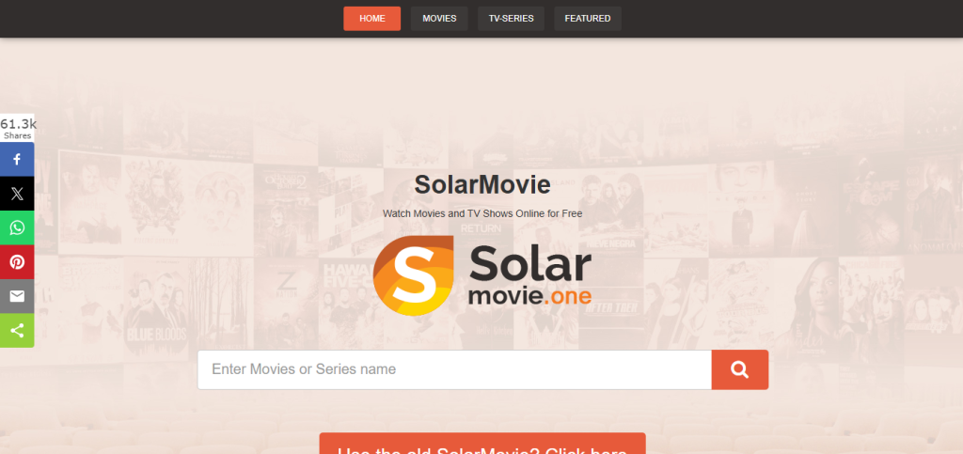Focus the Enter Movies or Series name field

click(x=454, y=369)
